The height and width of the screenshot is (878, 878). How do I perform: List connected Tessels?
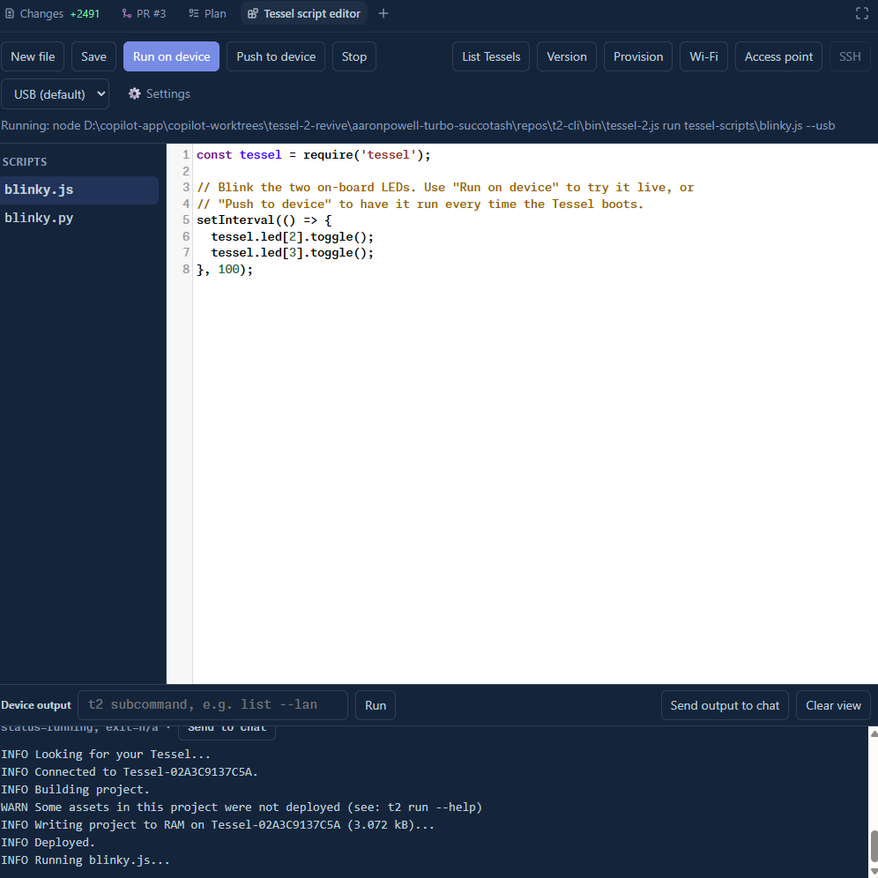[x=491, y=56]
